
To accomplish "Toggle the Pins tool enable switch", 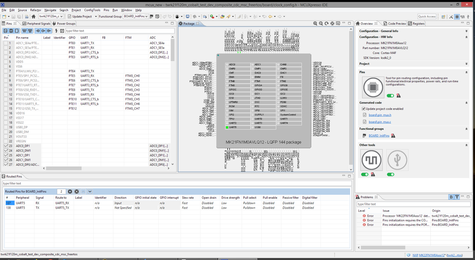I will 390,96.
